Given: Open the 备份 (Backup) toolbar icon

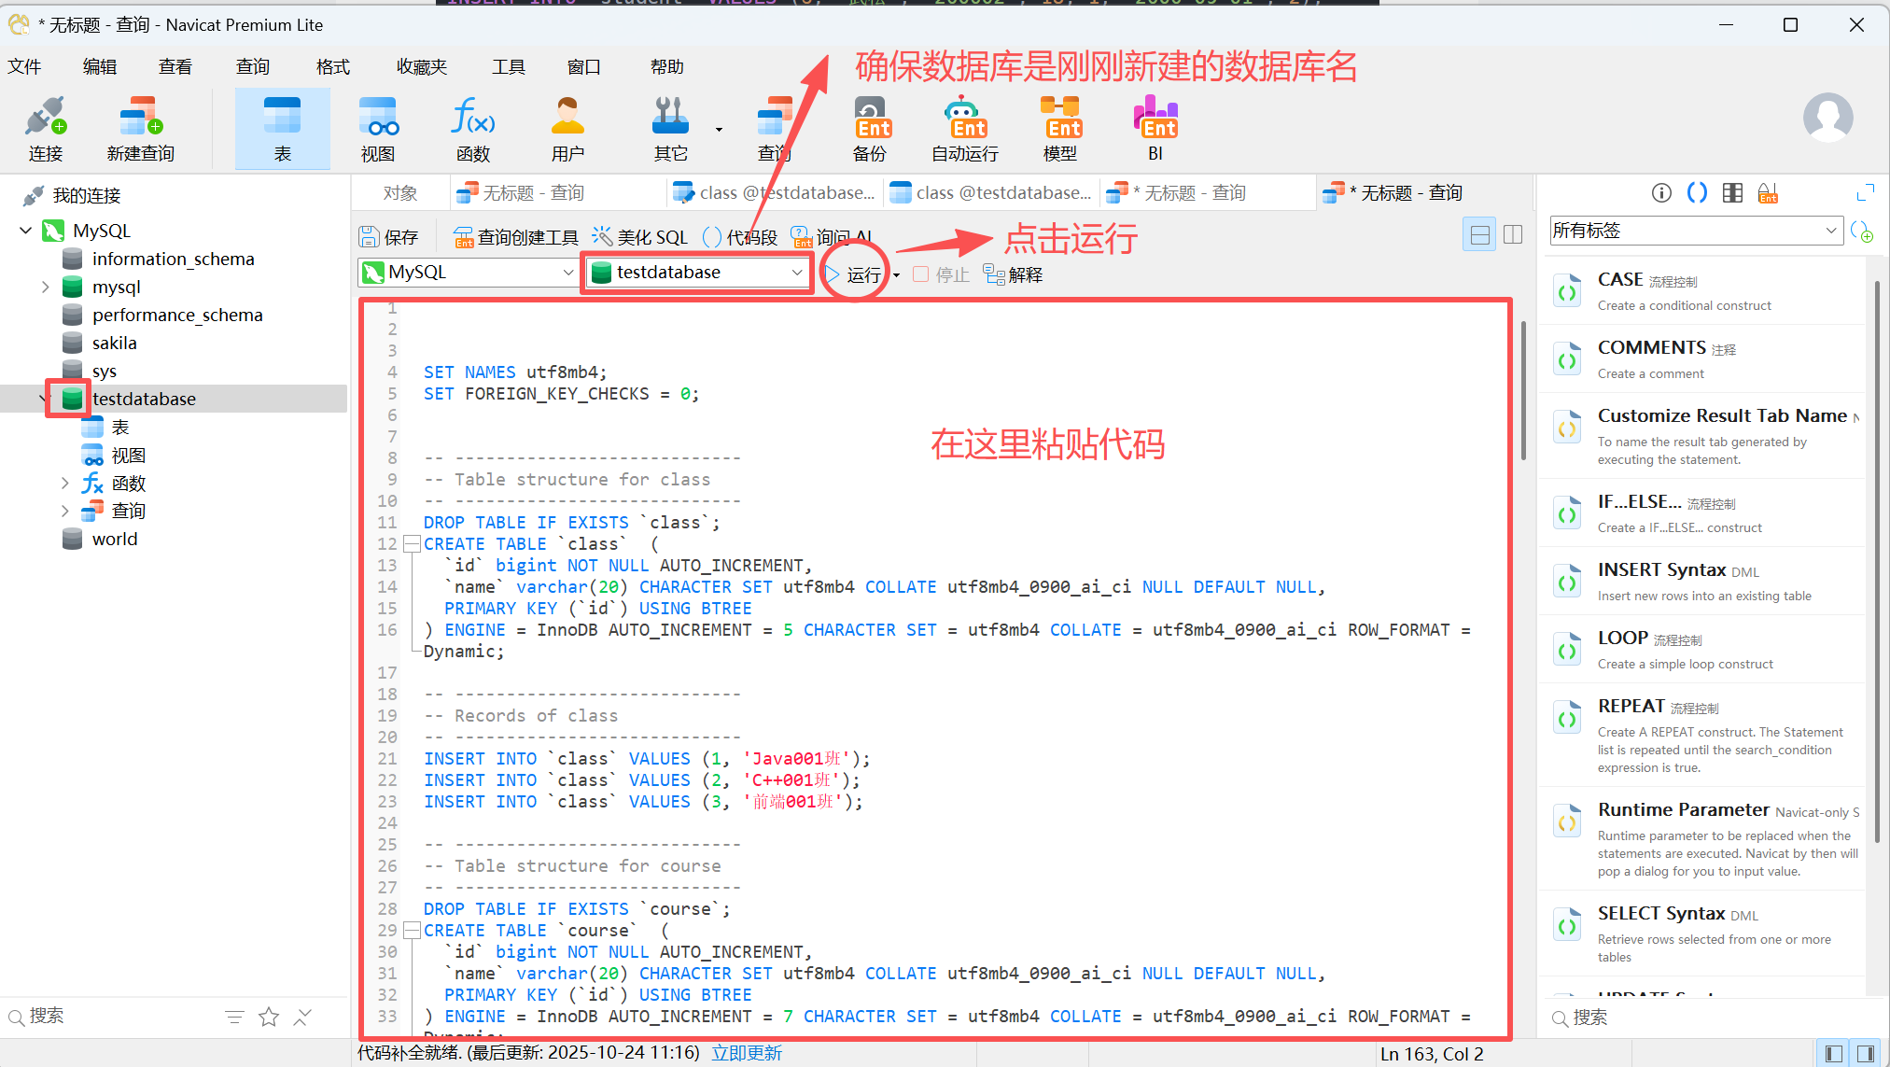Looking at the screenshot, I should (870, 129).
